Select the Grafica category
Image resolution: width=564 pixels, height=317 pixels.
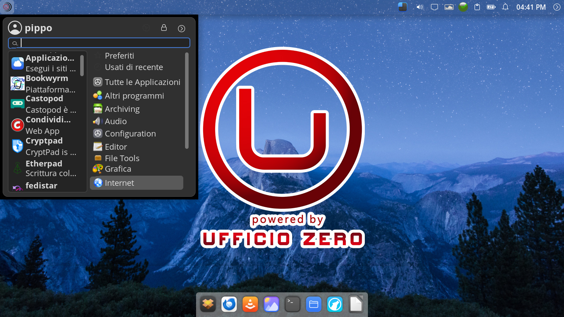[137, 169]
